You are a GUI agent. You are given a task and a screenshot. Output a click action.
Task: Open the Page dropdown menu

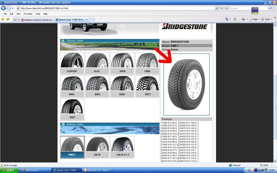click(254, 19)
